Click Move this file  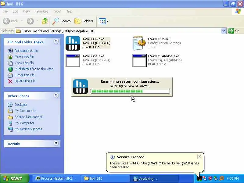24,57
